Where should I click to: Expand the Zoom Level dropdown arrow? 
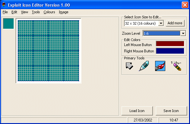[x=183, y=33]
